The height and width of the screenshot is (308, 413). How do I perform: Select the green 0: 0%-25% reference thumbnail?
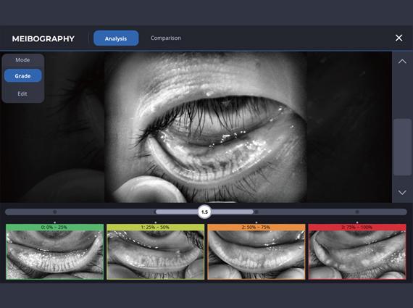click(55, 251)
